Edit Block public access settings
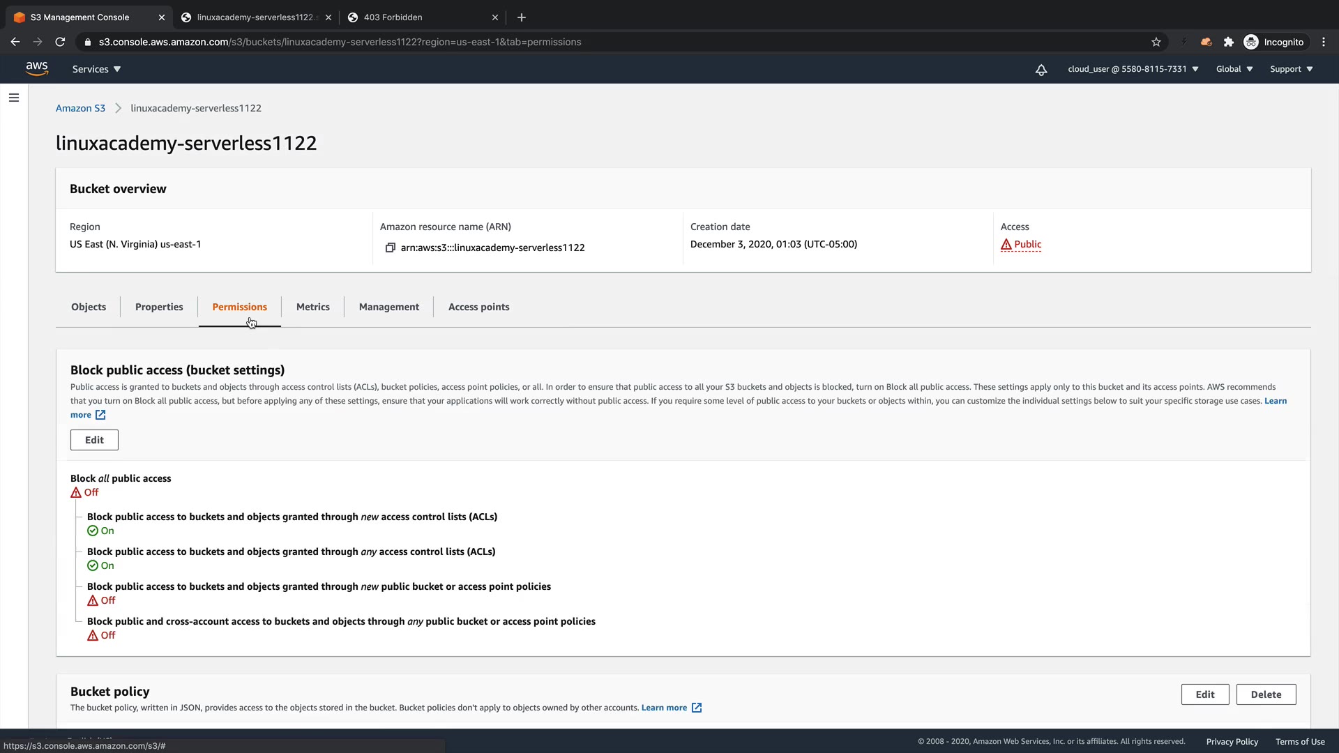Image resolution: width=1339 pixels, height=753 pixels. click(x=94, y=440)
